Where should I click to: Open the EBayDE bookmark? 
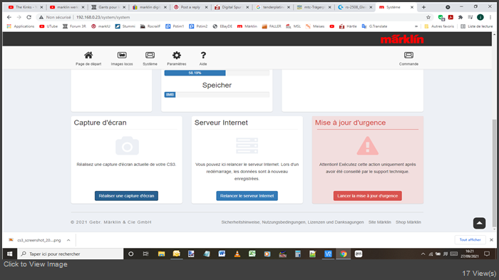pyautogui.click(x=222, y=26)
